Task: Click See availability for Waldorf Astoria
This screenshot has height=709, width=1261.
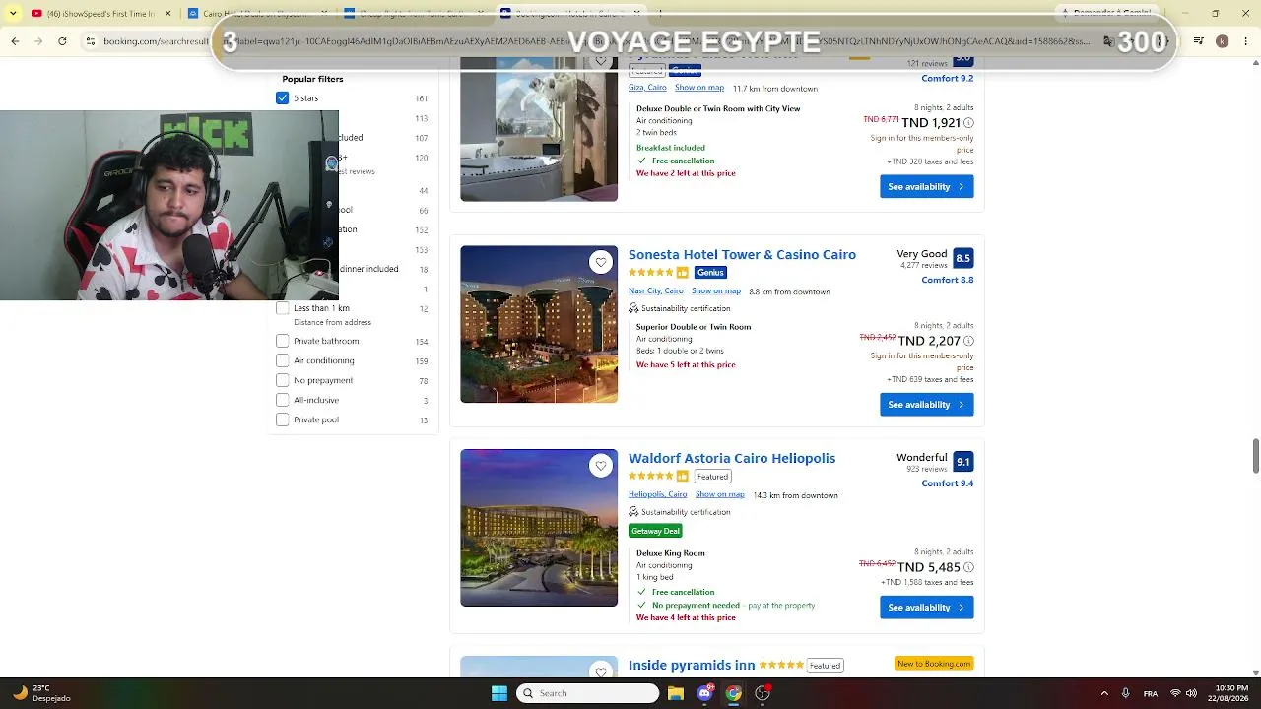Action: point(926,608)
